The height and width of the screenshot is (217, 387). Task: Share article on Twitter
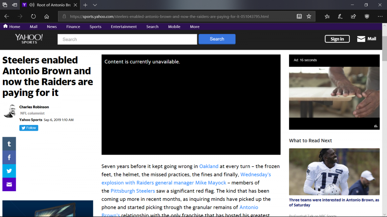(x=9, y=171)
